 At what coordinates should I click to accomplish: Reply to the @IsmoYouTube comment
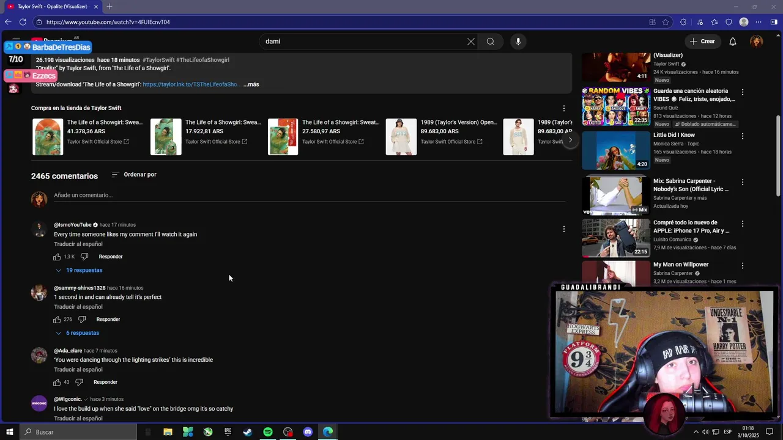pos(111,257)
